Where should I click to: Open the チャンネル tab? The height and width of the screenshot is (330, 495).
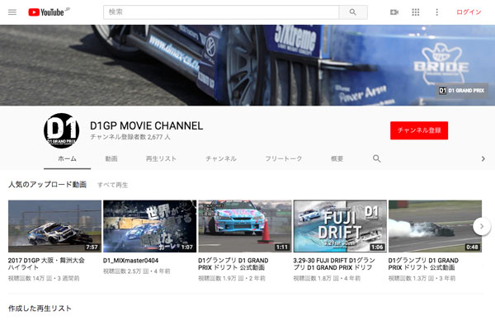coord(221,159)
